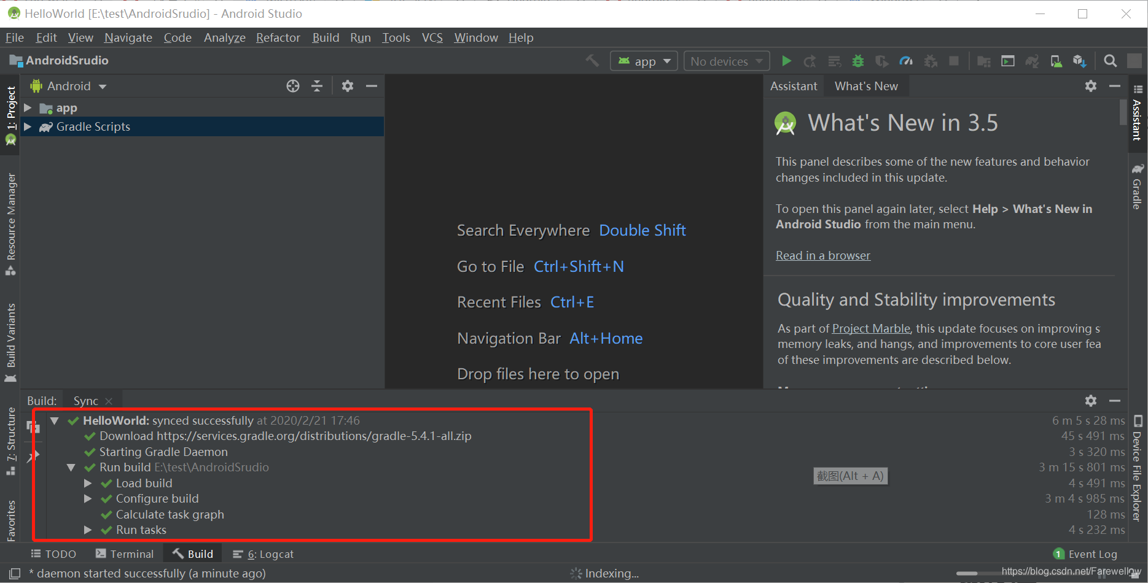Open the VCS menu
Viewport: 1148px width, 583px height.
(432, 37)
